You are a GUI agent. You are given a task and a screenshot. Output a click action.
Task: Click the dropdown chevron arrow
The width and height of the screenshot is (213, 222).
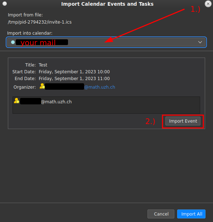[x=200, y=42]
